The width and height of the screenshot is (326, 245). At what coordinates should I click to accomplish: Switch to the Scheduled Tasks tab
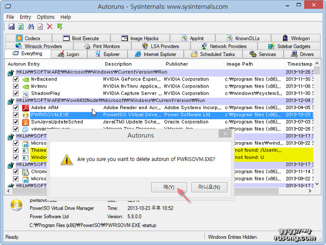pos(213,55)
